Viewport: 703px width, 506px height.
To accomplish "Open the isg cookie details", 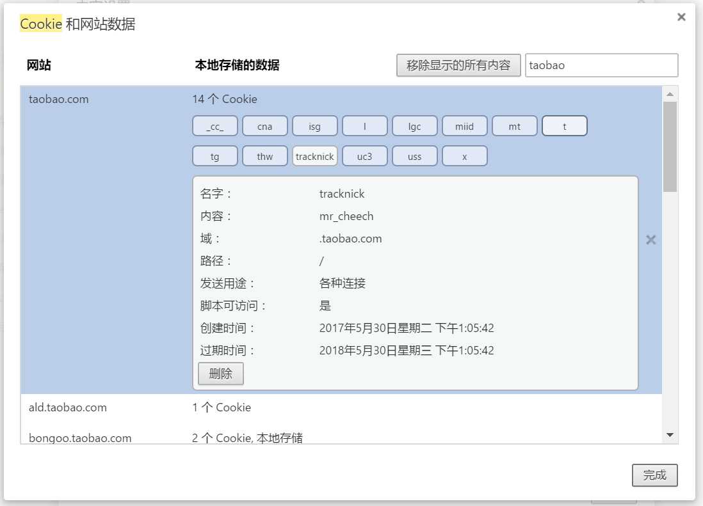I will pyautogui.click(x=315, y=126).
